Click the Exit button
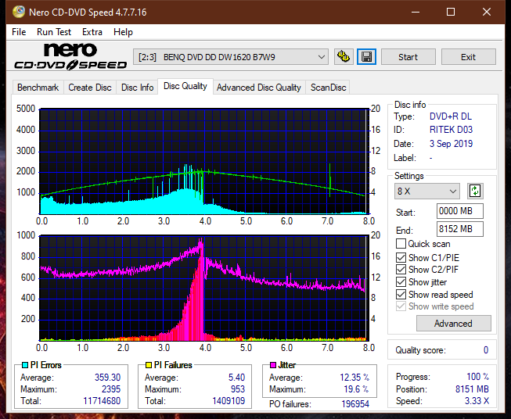The height and width of the screenshot is (419, 511). click(468, 57)
